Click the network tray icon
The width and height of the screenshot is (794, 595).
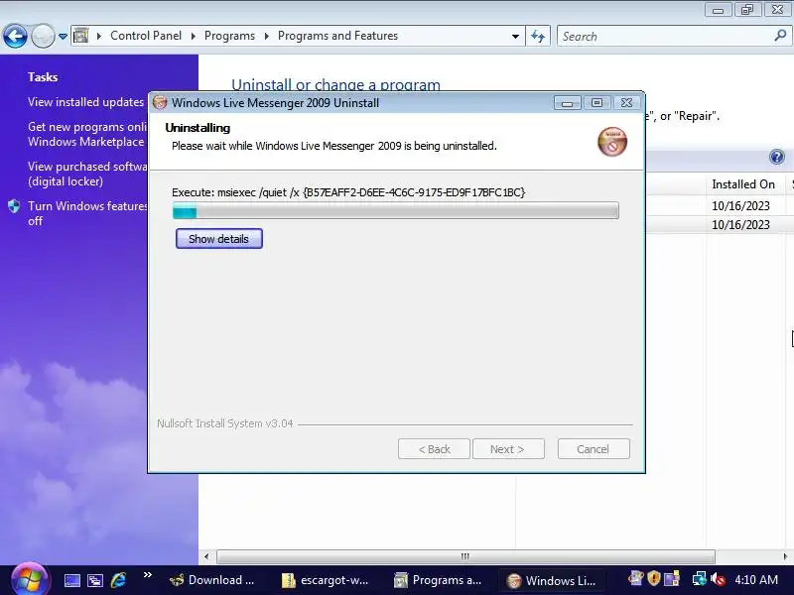click(700, 579)
